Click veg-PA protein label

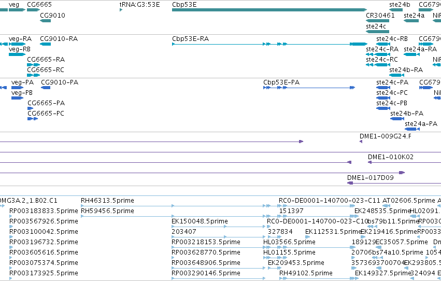pos(22,82)
